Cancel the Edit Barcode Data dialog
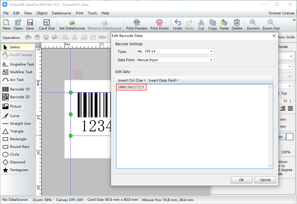 click(265, 180)
